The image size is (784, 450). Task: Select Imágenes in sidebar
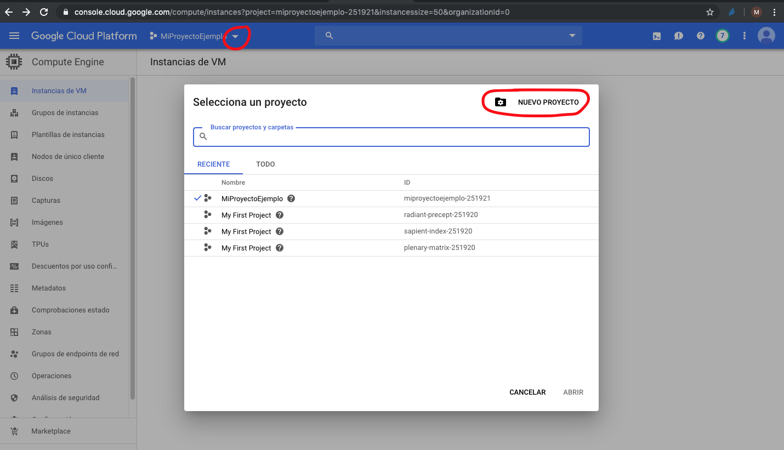65,223
